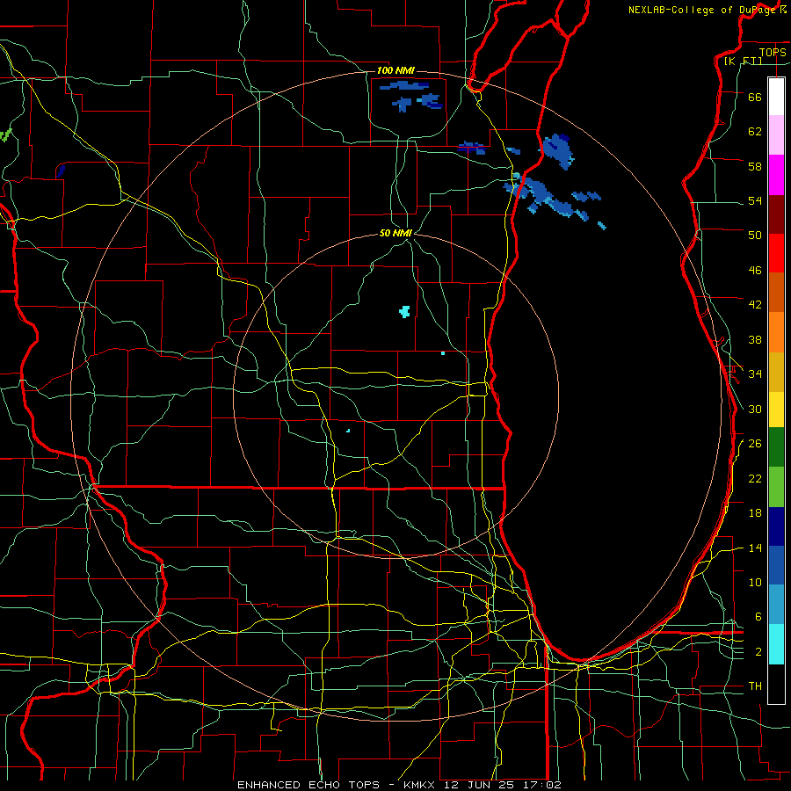This screenshot has height=791, width=791.
Task: Click the 6 legend value
Action: [758, 617]
